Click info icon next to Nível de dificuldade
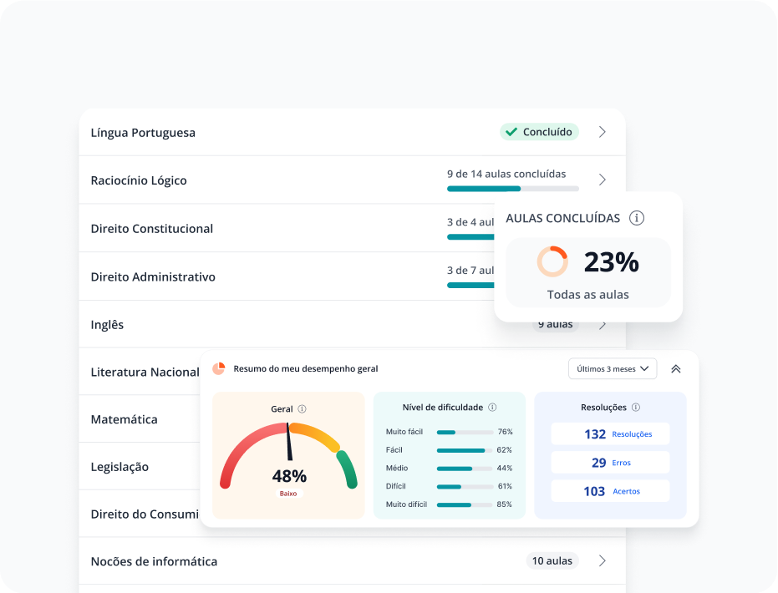Image resolution: width=778 pixels, height=593 pixels. point(492,408)
